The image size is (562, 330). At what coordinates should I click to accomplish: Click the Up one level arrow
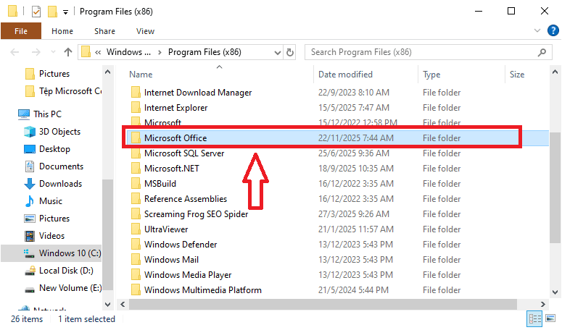[x=68, y=52]
